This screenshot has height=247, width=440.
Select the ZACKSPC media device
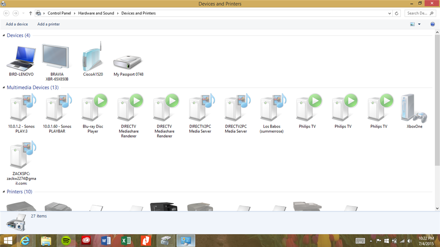click(21, 163)
